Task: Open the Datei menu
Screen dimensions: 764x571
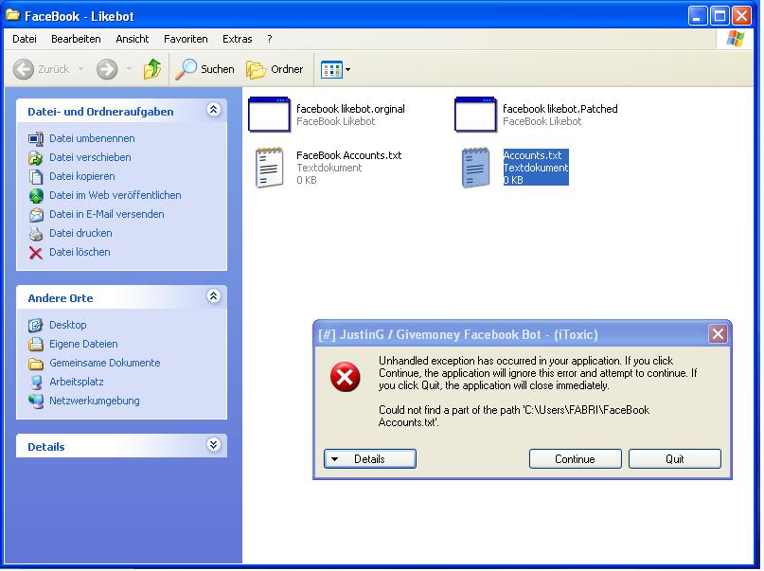Action: [25, 39]
